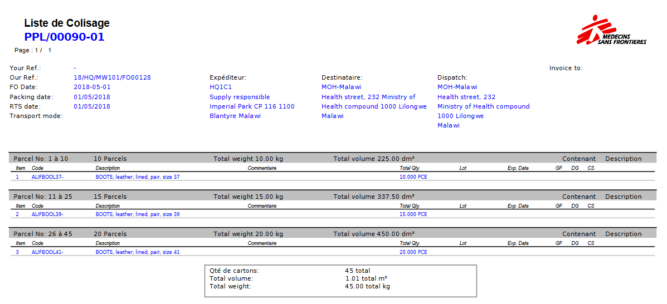Click the Total weight 45.00 total kg summary
The image size is (667, 304).
367,286
